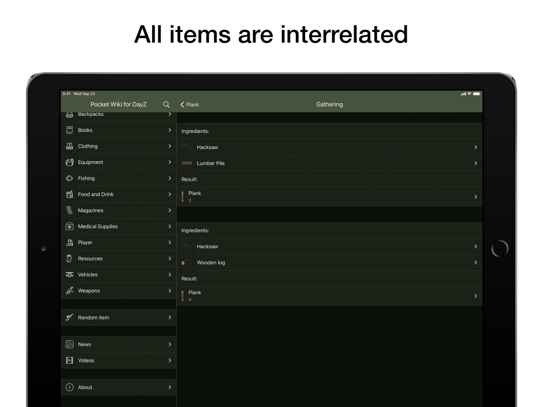Select the Vehicles helicopter icon
The height and width of the screenshot is (407, 543).
click(x=70, y=275)
